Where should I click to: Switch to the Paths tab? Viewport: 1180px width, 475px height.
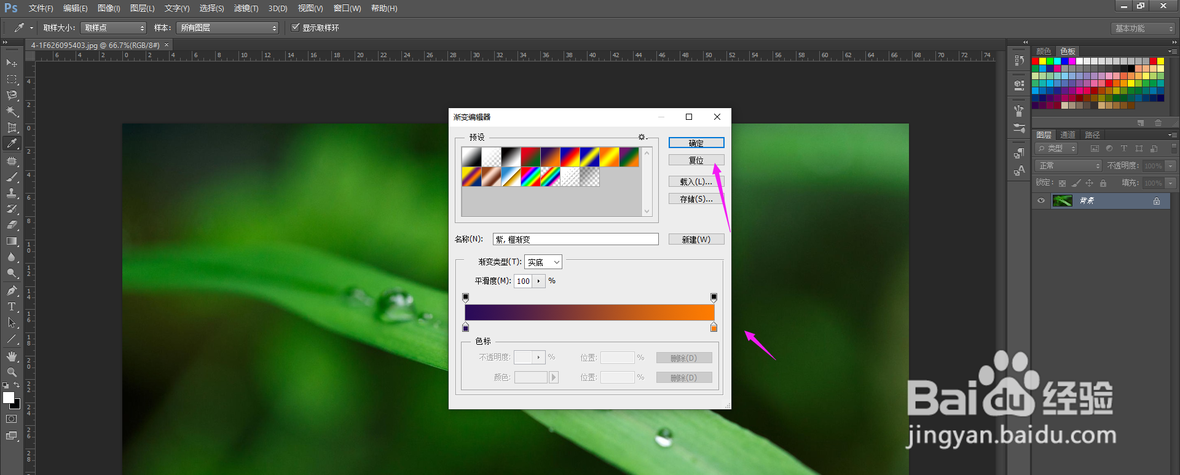pos(1092,135)
